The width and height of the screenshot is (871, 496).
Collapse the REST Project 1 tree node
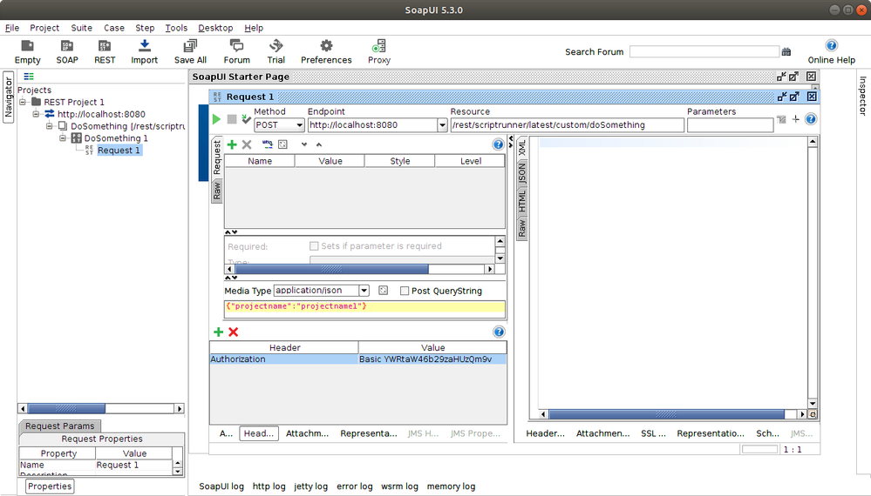[x=24, y=102]
